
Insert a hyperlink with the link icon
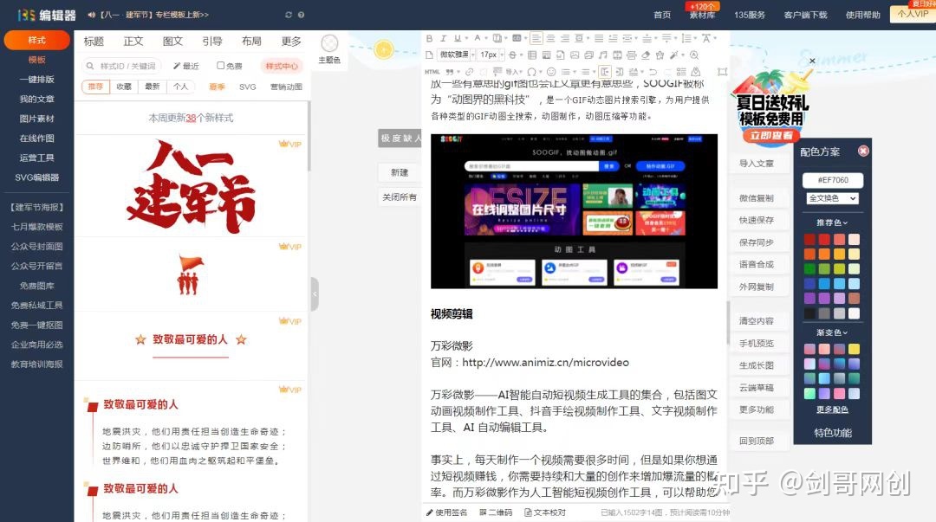(469, 72)
